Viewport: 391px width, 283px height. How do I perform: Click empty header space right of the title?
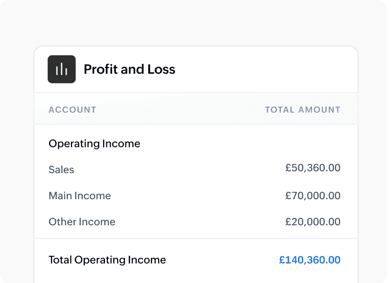pos(266,69)
